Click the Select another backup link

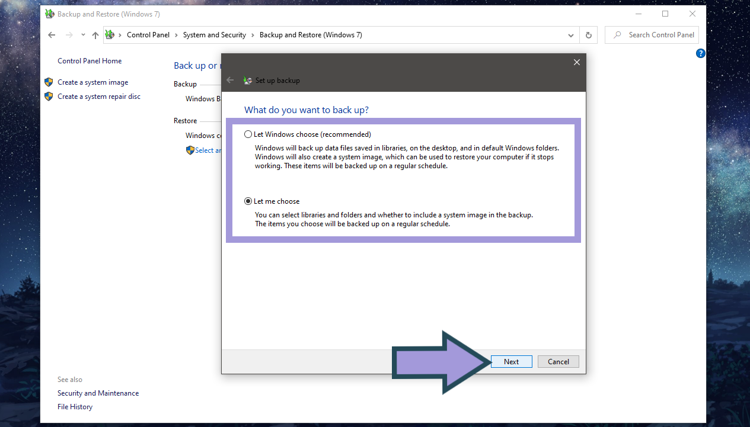208,150
